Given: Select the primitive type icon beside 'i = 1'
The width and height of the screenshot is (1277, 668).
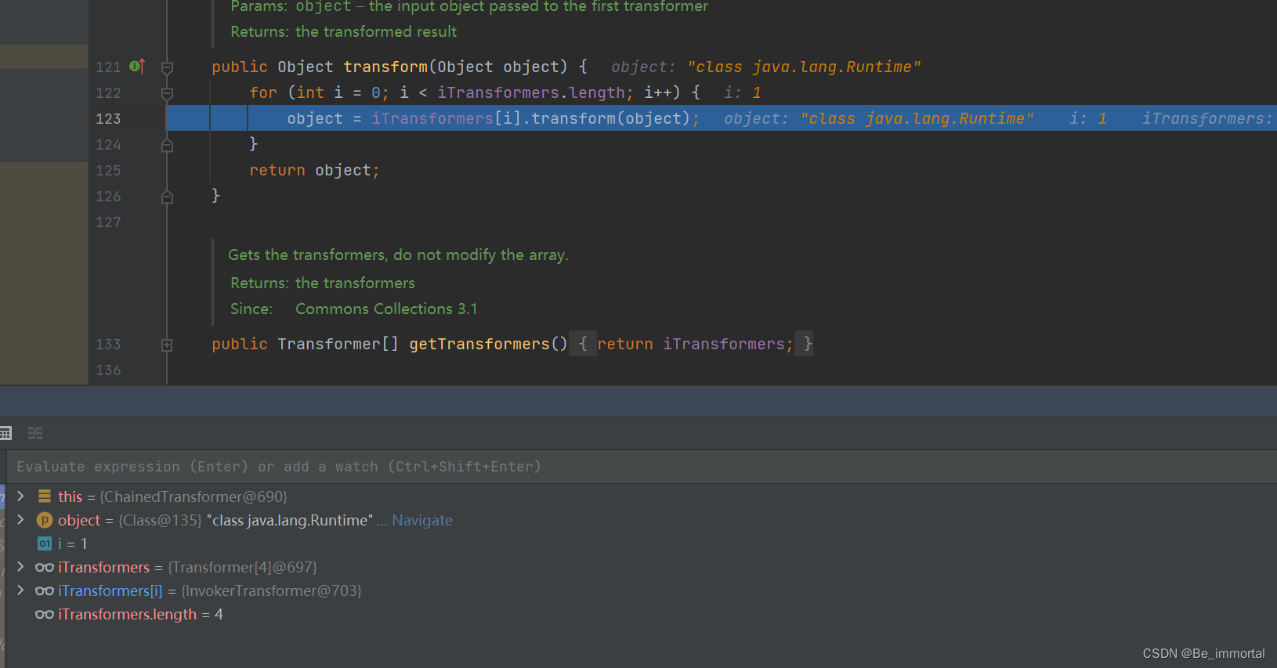Looking at the screenshot, I should click(45, 543).
